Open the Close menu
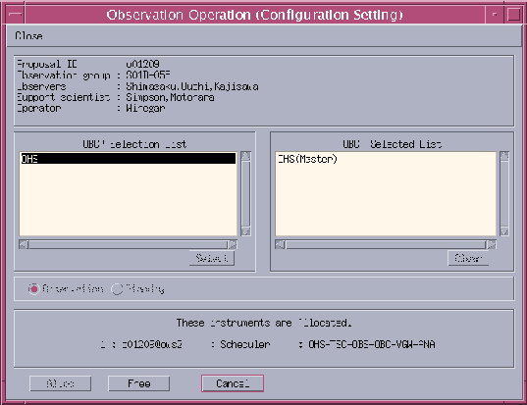 (x=28, y=35)
